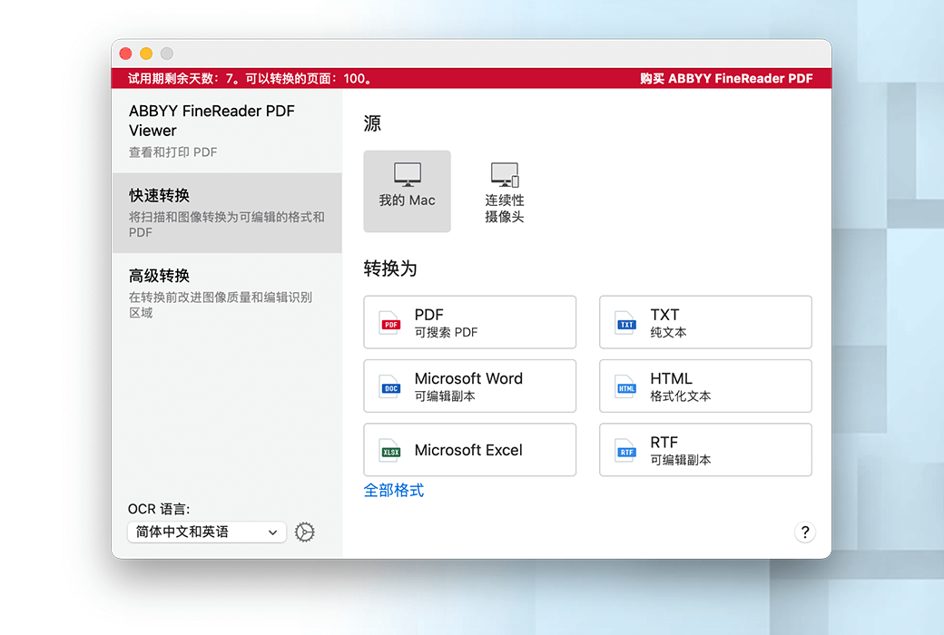The height and width of the screenshot is (635, 944).
Task: Click the HTML file format icon
Action: coord(626,387)
